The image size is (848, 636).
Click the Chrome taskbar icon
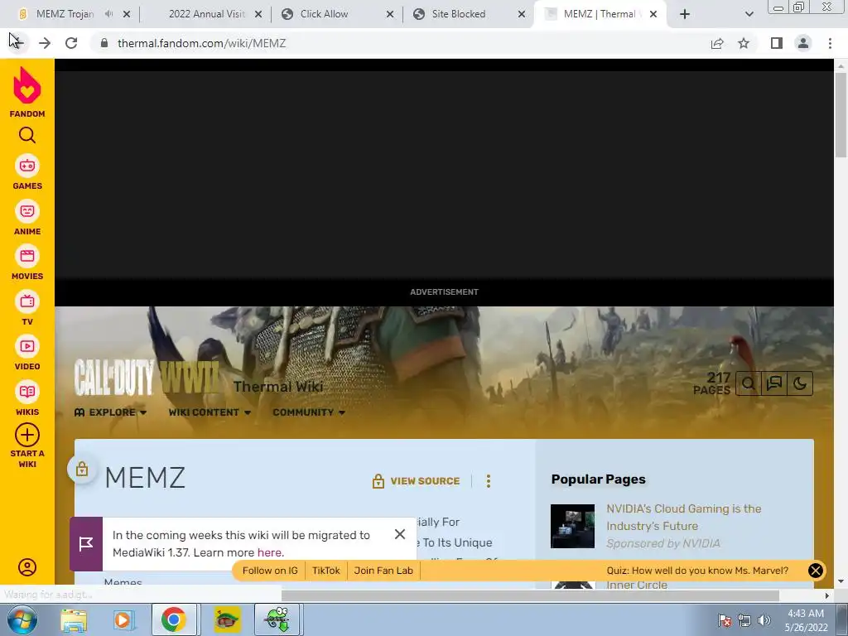coord(173,619)
